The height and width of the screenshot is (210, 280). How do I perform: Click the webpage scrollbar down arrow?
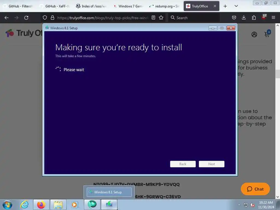[x=278, y=197]
